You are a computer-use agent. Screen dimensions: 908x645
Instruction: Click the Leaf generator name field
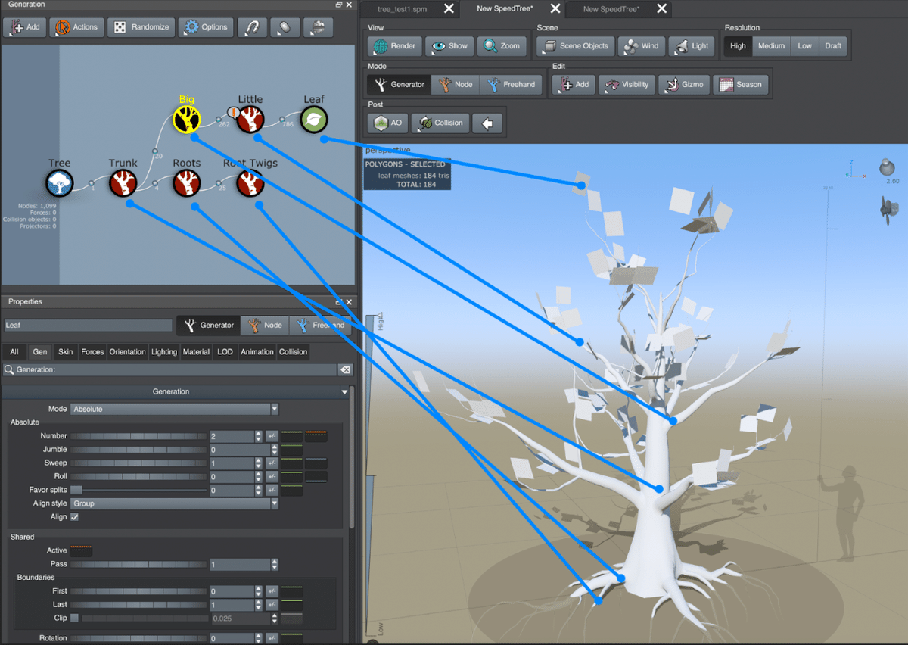coord(89,326)
